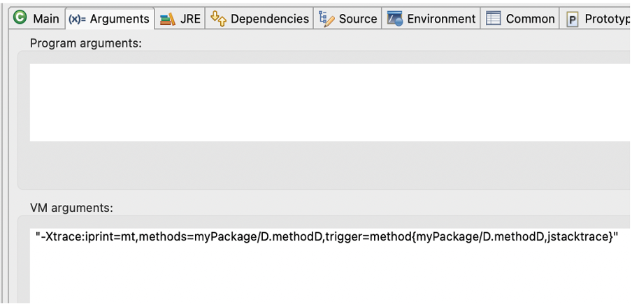Show the Prototype tab
The image size is (632, 304).
click(x=596, y=19)
